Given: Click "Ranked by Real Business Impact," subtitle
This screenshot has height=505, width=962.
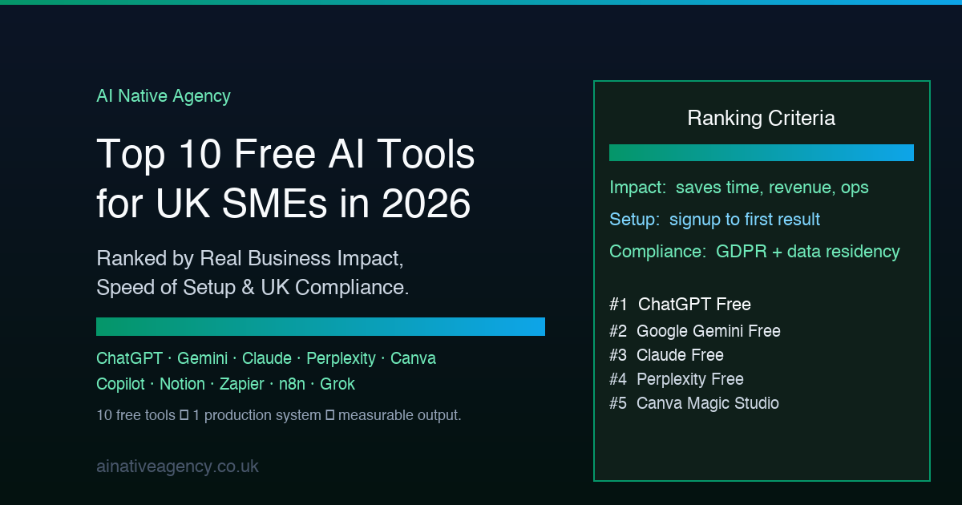Looking at the screenshot, I should click(249, 259).
